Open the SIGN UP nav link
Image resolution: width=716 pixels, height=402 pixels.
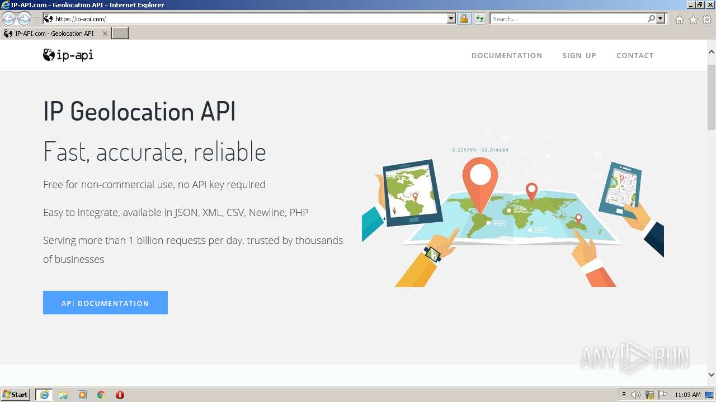579,55
